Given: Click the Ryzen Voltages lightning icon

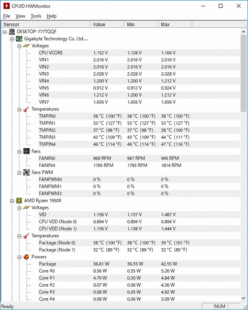Looking at the screenshot, I should [27, 207].
